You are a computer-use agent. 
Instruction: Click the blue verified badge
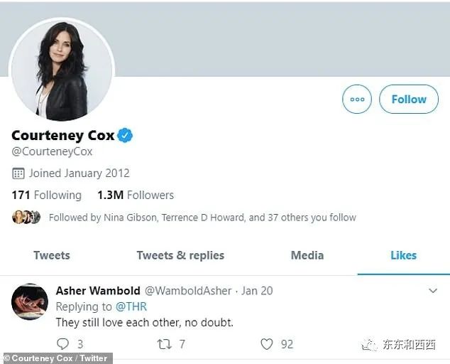[x=126, y=136]
